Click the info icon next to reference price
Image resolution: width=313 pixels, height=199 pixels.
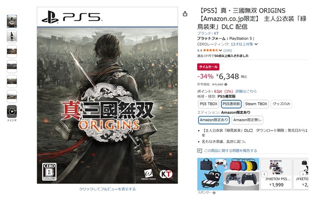point(226,85)
